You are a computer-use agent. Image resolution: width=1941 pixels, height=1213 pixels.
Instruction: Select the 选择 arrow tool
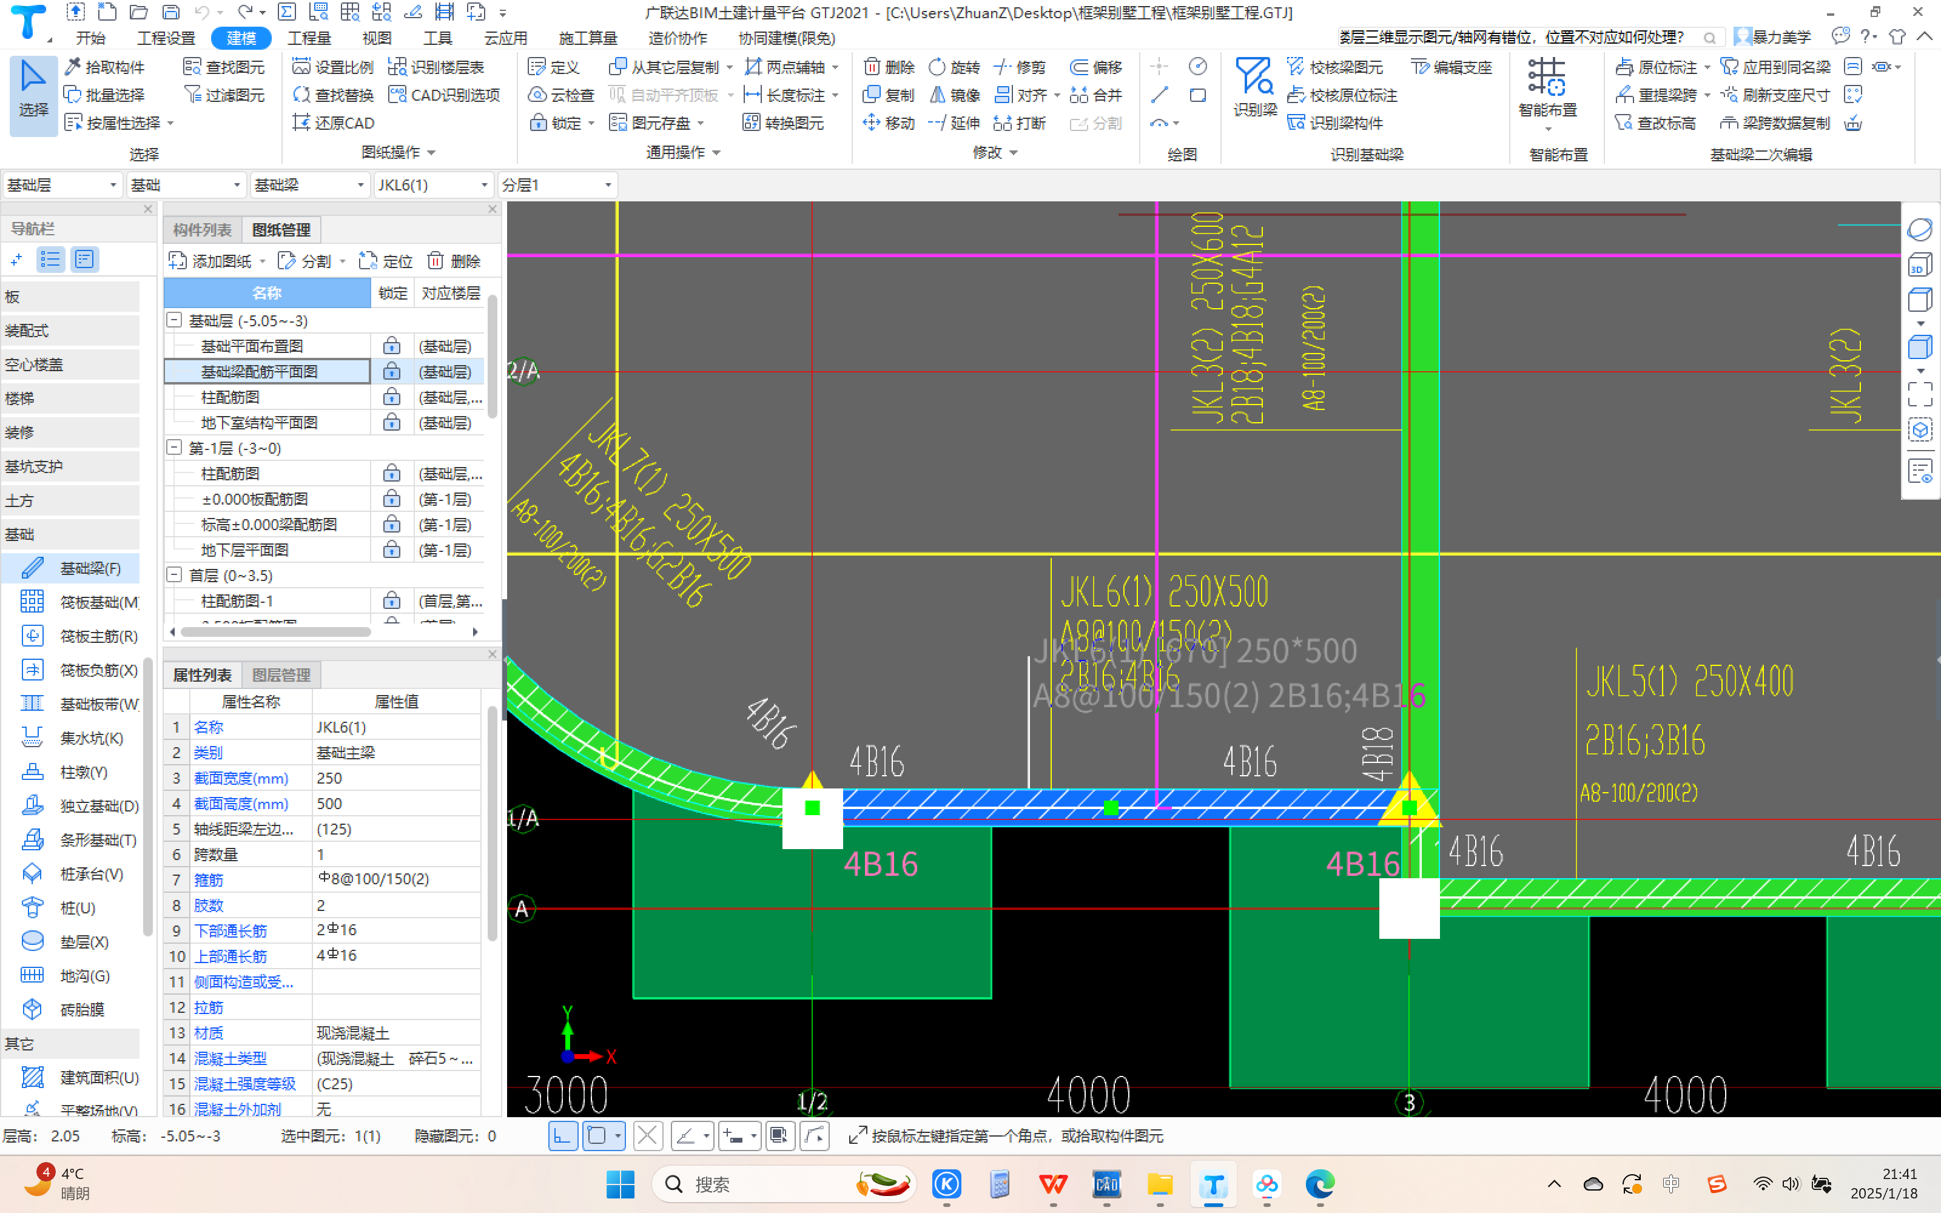33,94
